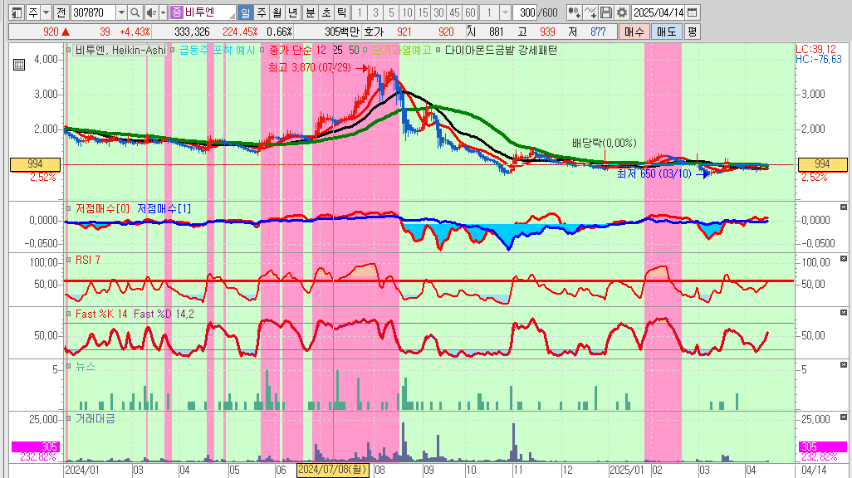Click the 최고 3,870 (07/29) high label
This screenshot has height=478, width=852.
point(311,68)
